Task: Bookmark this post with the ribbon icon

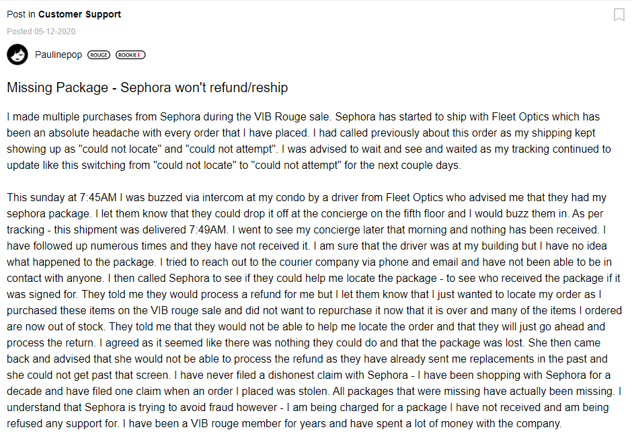Action: point(619,15)
